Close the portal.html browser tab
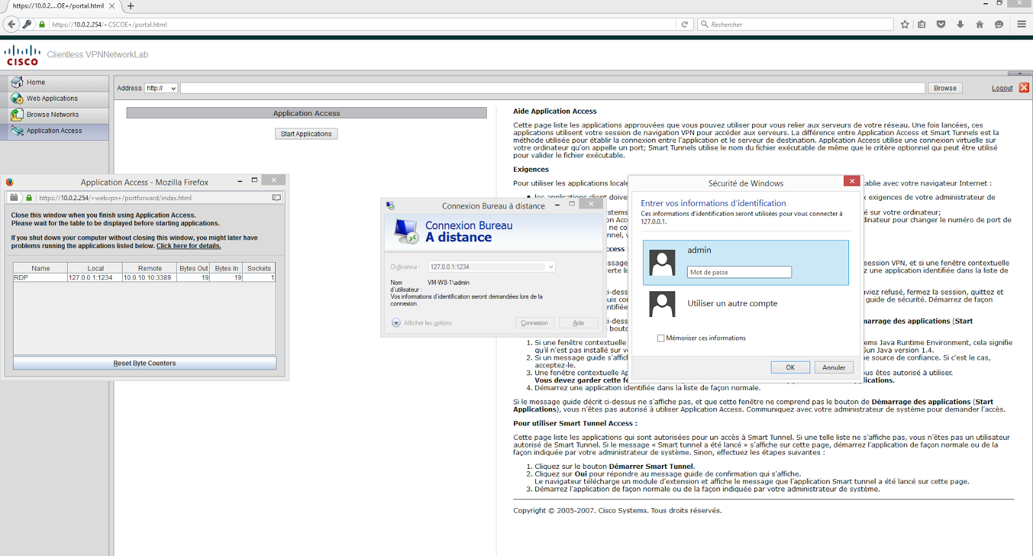 tap(112, 6)
